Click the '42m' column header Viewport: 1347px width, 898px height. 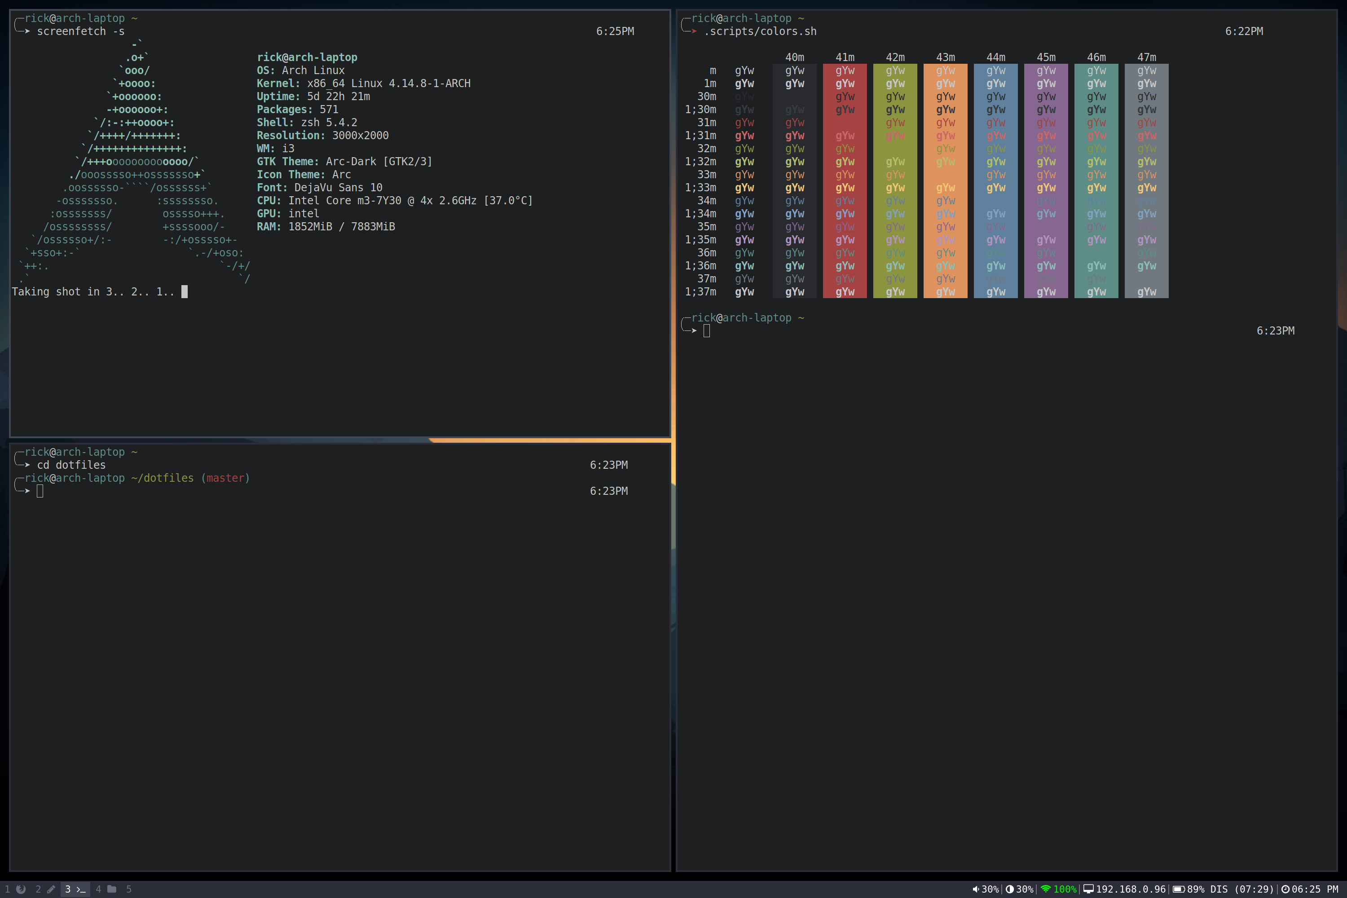tap(895, 57)
